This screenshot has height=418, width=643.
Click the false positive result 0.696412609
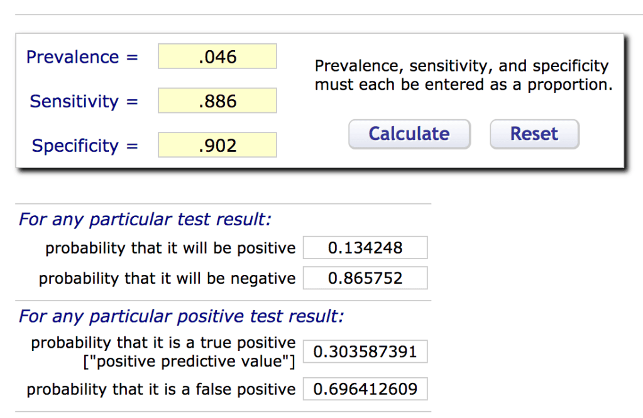click(x=365, y=389)
